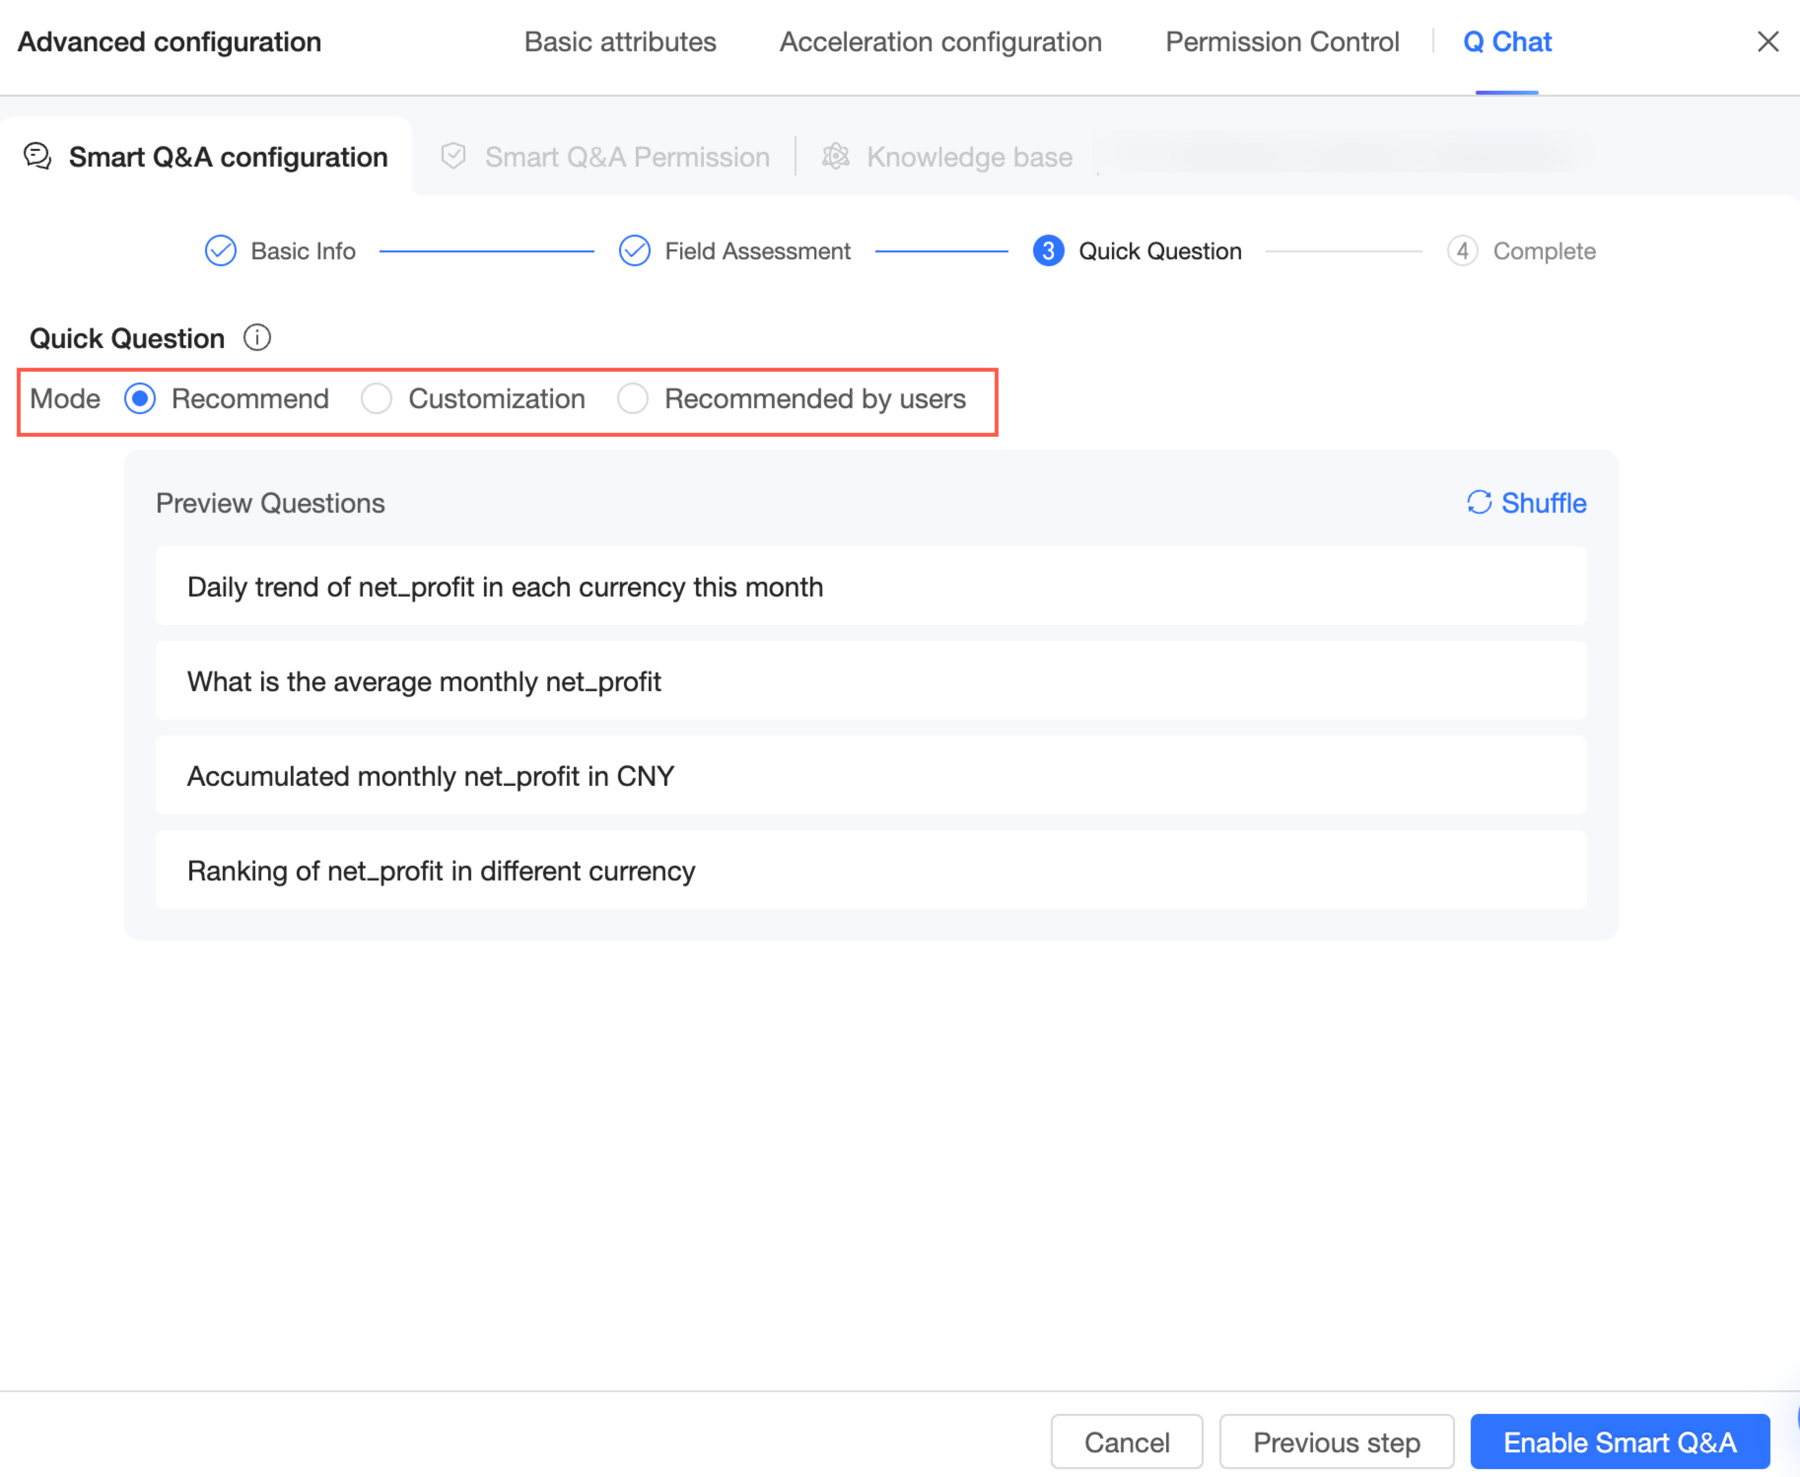Open the Acceleration configuration tab
1800x1477 pixels.
coord(940,42)
